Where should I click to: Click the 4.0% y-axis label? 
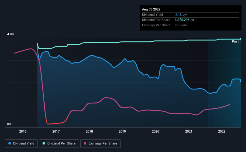10,34
